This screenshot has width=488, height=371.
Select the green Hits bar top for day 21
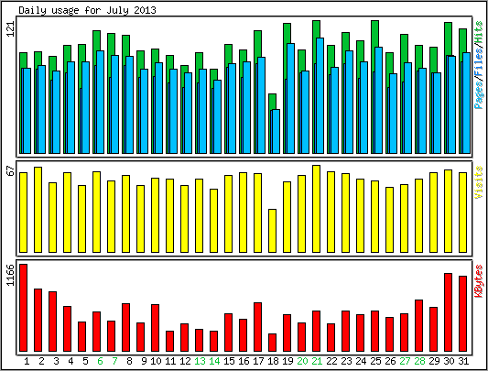tap(316, 28)
